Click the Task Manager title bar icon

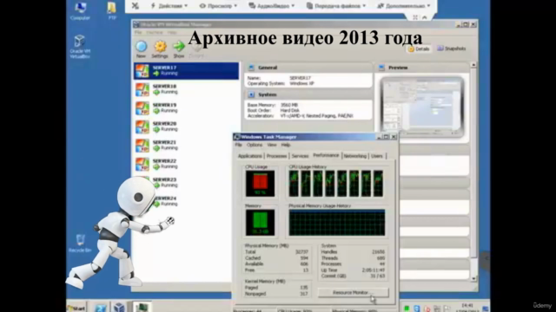(x=237, y=137)
